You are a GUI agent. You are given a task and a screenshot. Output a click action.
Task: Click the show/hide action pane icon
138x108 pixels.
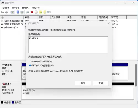point(22,12)
